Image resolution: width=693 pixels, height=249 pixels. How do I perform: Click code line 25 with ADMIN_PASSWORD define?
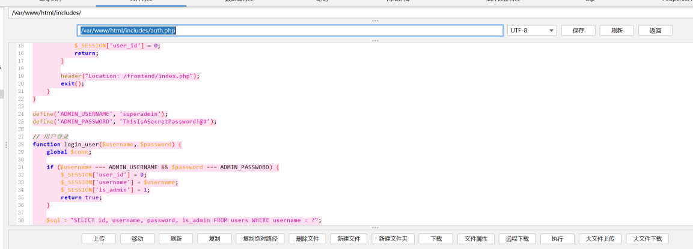click(124, 121)
